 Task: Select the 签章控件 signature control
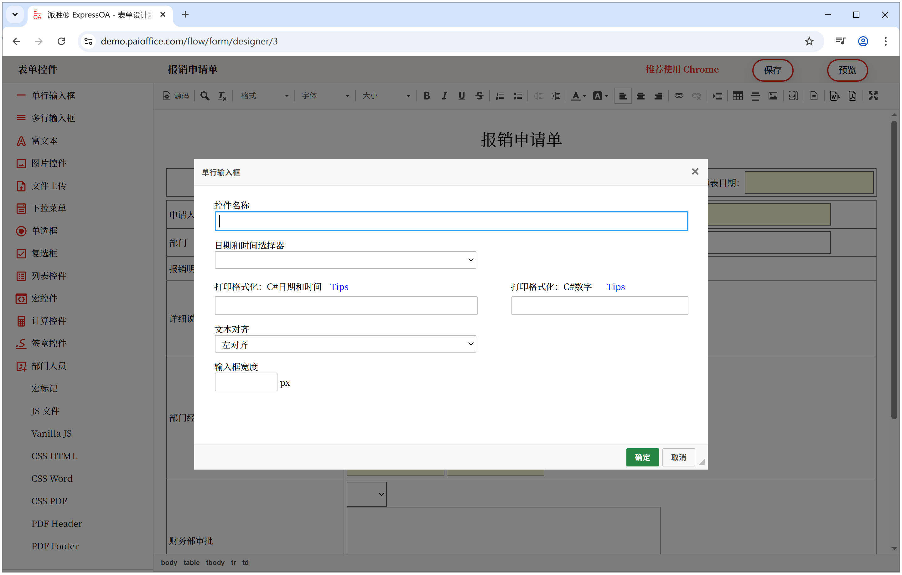click(x=48, y=343)
